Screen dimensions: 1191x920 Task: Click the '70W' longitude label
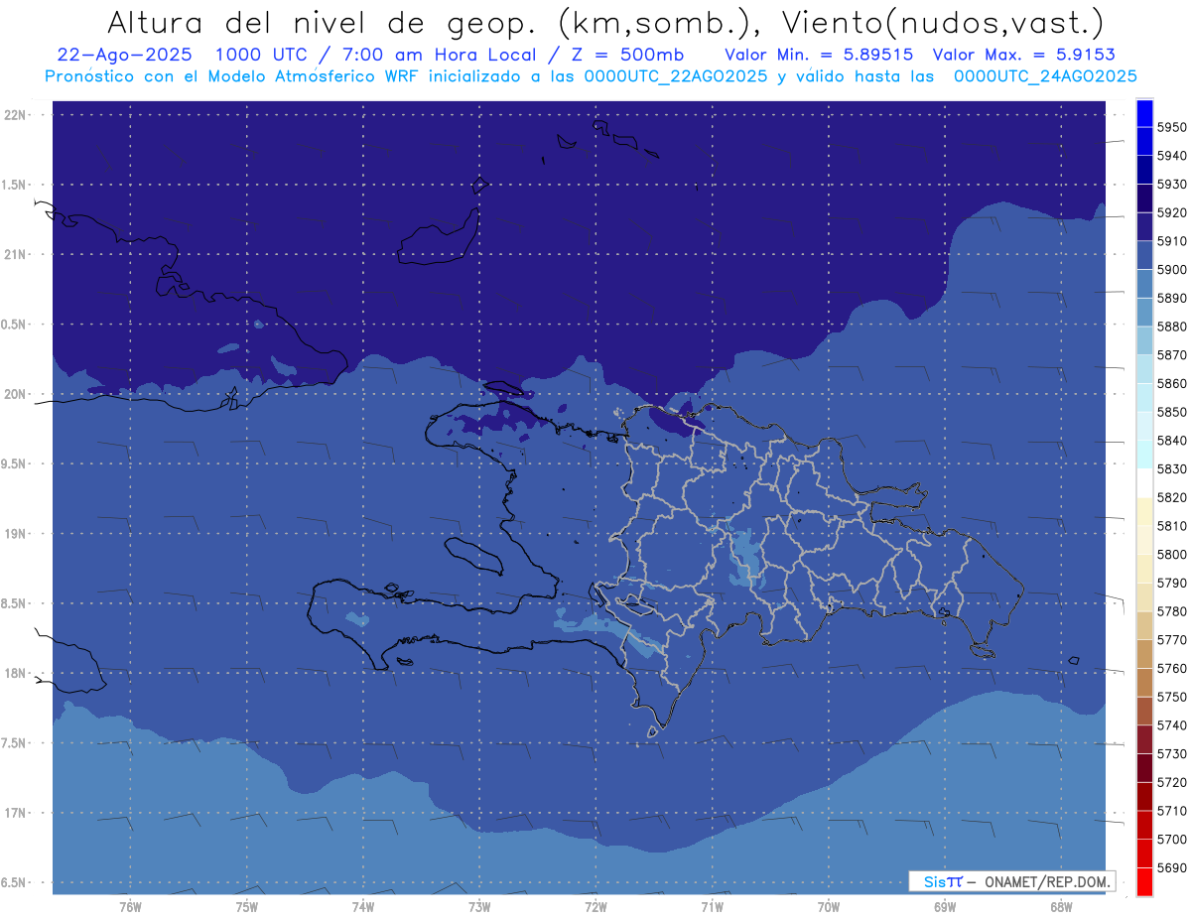829,906
